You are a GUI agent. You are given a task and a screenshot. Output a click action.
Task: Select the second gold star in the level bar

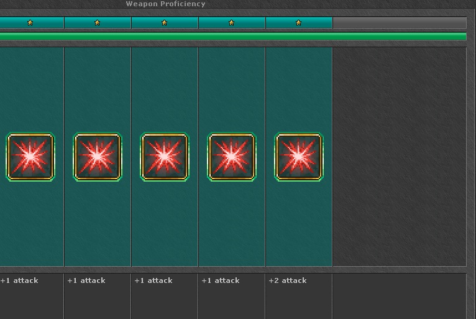point(97,23)
